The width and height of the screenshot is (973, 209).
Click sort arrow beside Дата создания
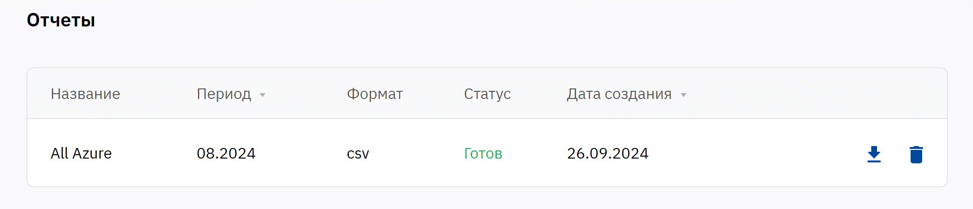tap(683, 95)
